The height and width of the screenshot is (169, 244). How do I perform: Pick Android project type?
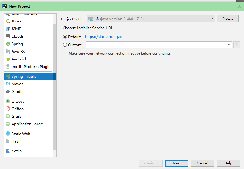coord(29,59)
